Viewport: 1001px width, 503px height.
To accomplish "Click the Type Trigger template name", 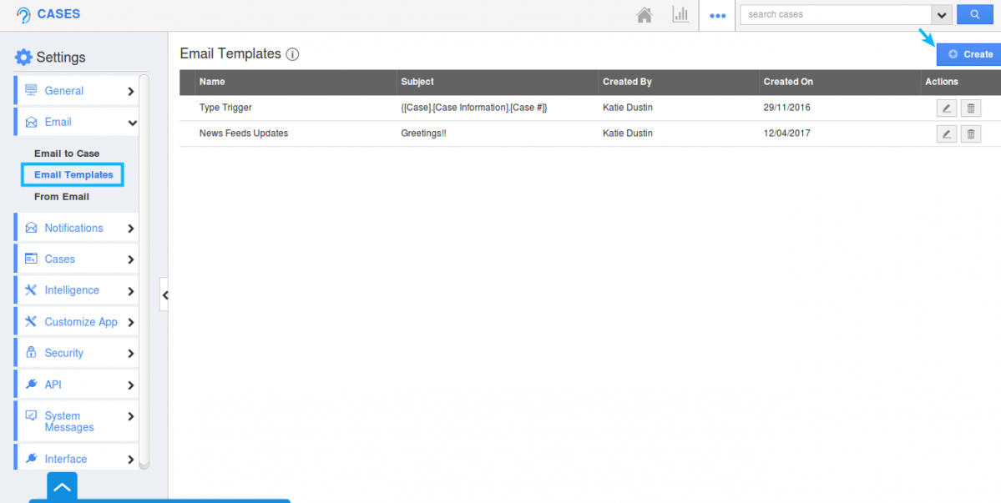I will pyautogui.click(x=225, y=108).
